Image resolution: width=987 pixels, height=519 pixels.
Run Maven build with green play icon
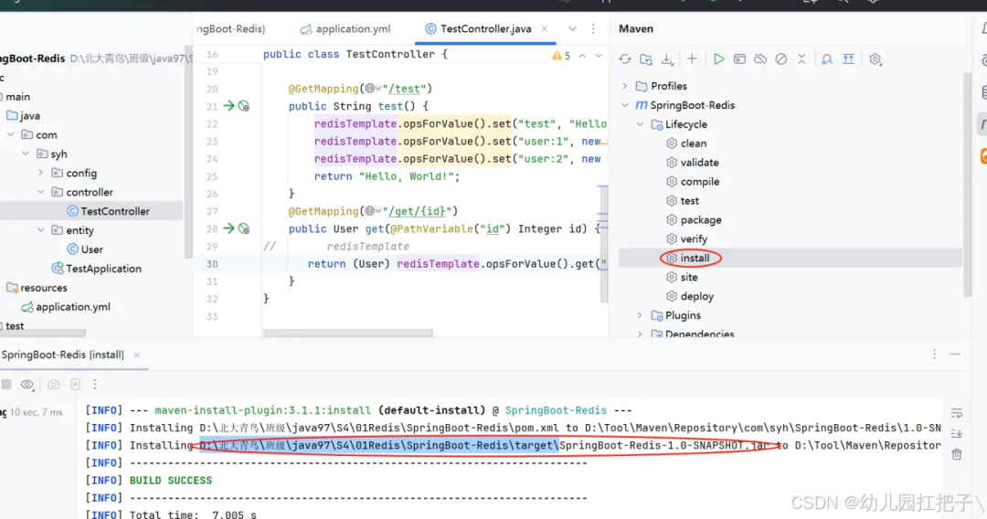click(718, 59)
